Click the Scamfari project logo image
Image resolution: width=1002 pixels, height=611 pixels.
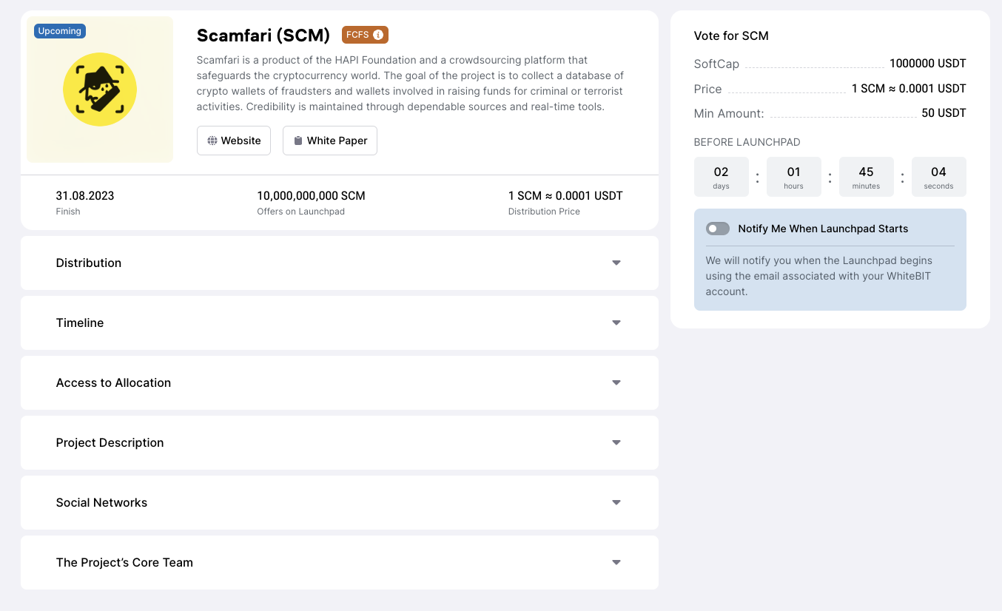pyautogui.click(x=100, y=90)
